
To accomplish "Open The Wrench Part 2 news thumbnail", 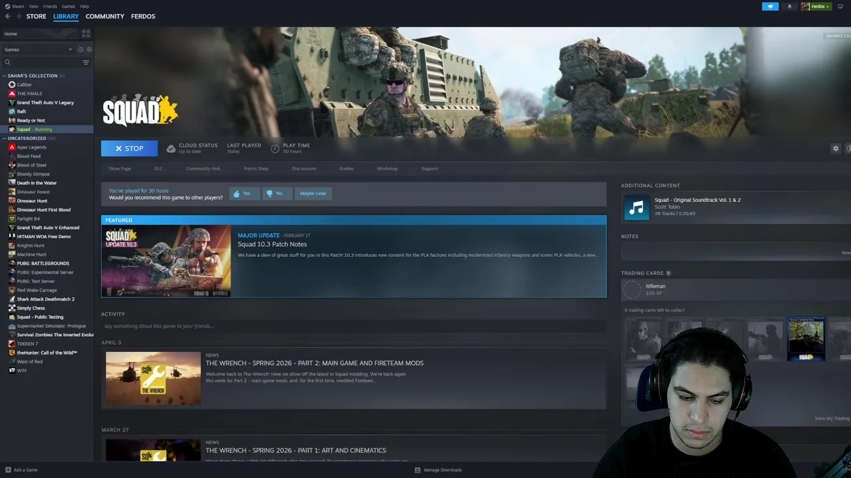I will pos(153,378).
